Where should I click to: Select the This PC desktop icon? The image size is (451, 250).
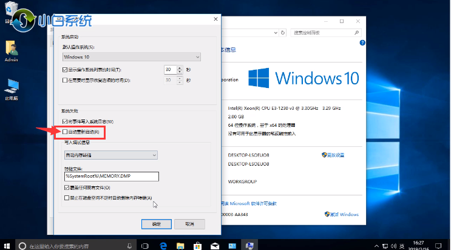click(x=12, y=89)
